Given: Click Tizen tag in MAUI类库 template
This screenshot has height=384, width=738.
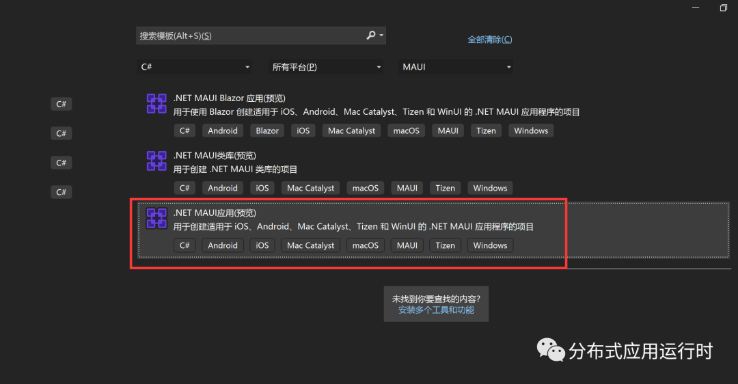Looking at the screenshot, I should pyautogui.click(x=445, y=188).
